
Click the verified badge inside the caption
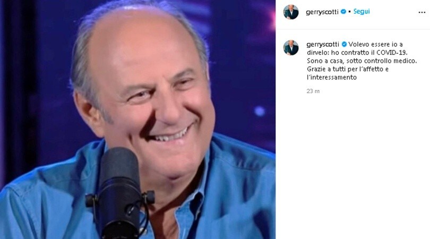click(x=344, y=44)
